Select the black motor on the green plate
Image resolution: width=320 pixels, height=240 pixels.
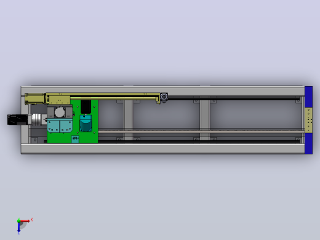(x=86, y=107)
